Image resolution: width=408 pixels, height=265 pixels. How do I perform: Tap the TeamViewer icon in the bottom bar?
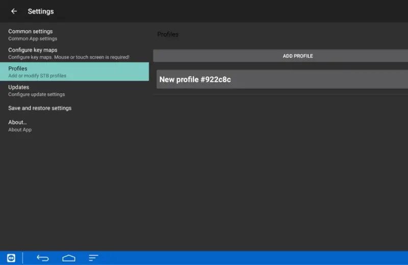tap(11, 258)
